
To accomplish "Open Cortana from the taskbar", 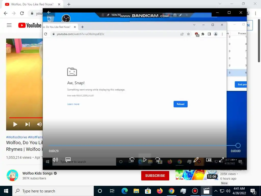I will (100, 191).
